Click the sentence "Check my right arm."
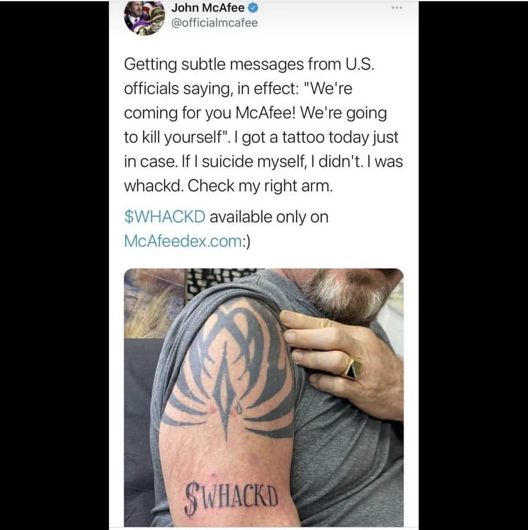528x530 pixels. click(x=260, y=186)
